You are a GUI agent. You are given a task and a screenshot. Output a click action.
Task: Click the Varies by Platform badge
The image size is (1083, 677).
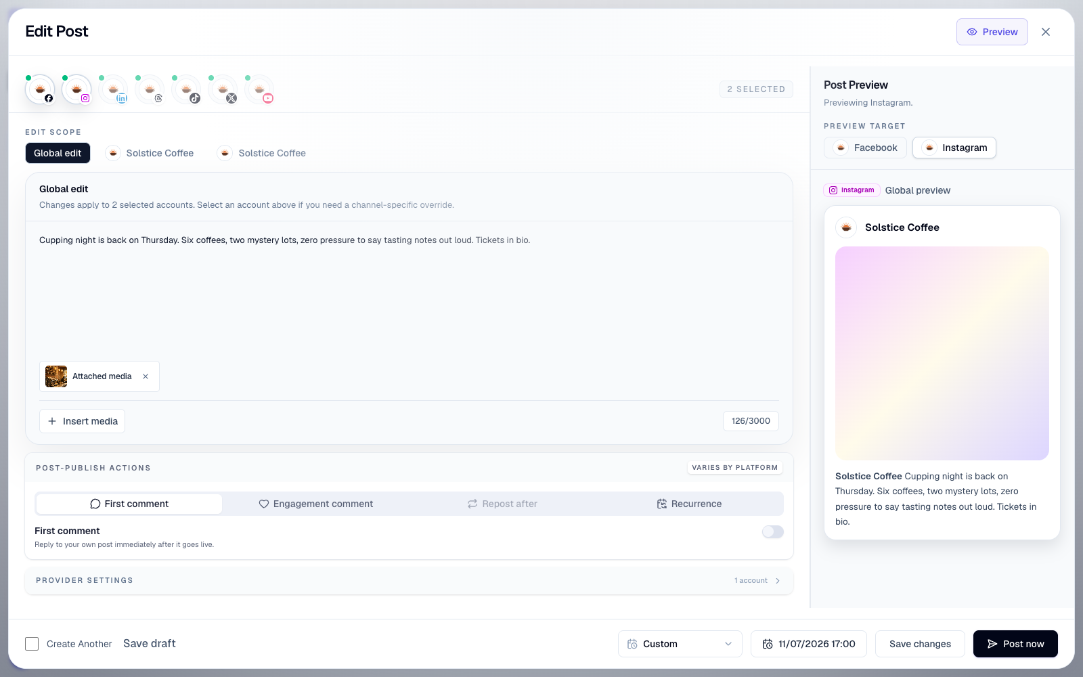coord(735,468)
